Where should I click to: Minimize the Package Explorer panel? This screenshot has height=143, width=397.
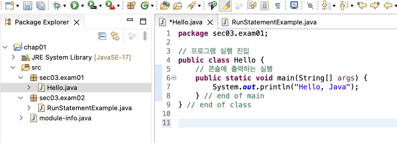[130, 20]
